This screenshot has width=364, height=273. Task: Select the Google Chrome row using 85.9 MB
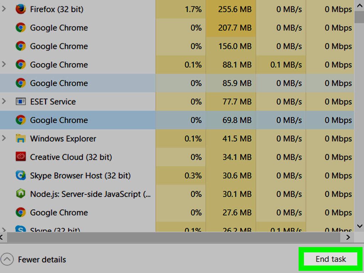[177, 83]
